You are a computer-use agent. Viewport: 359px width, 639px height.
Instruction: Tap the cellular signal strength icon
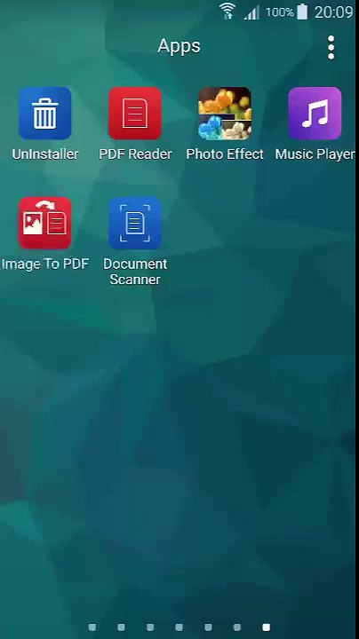(x=251, y=13)
